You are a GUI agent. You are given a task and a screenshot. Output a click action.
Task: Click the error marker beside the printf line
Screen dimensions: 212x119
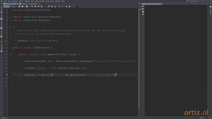(x=7, y=75)
